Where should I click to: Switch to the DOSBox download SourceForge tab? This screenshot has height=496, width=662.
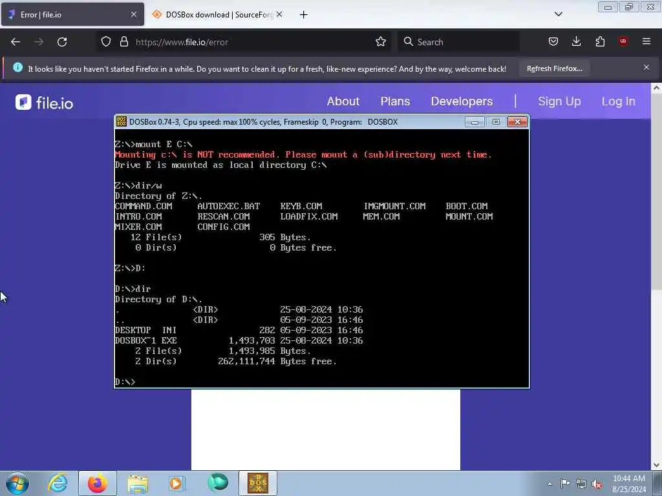coord(218,14)
